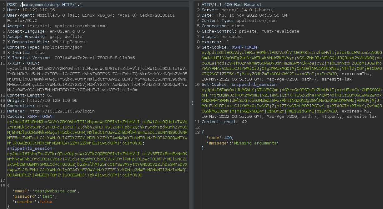Click the 400 Bad Request status line

point(231,5)
